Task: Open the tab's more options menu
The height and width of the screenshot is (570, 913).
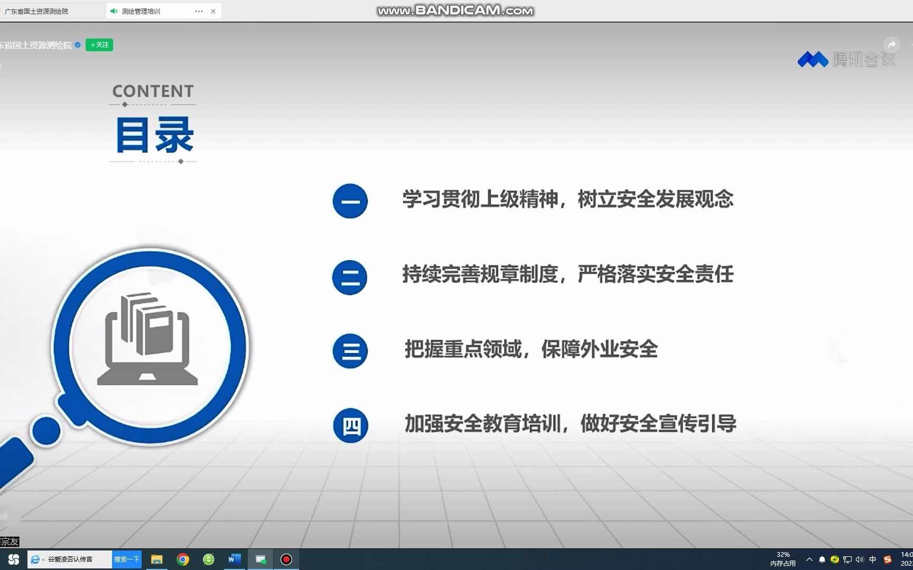Action: [199, 11]
